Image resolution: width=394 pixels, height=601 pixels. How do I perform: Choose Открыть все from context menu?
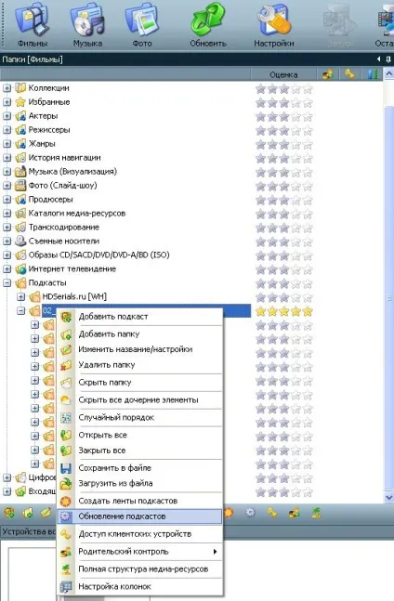[140, 435]
